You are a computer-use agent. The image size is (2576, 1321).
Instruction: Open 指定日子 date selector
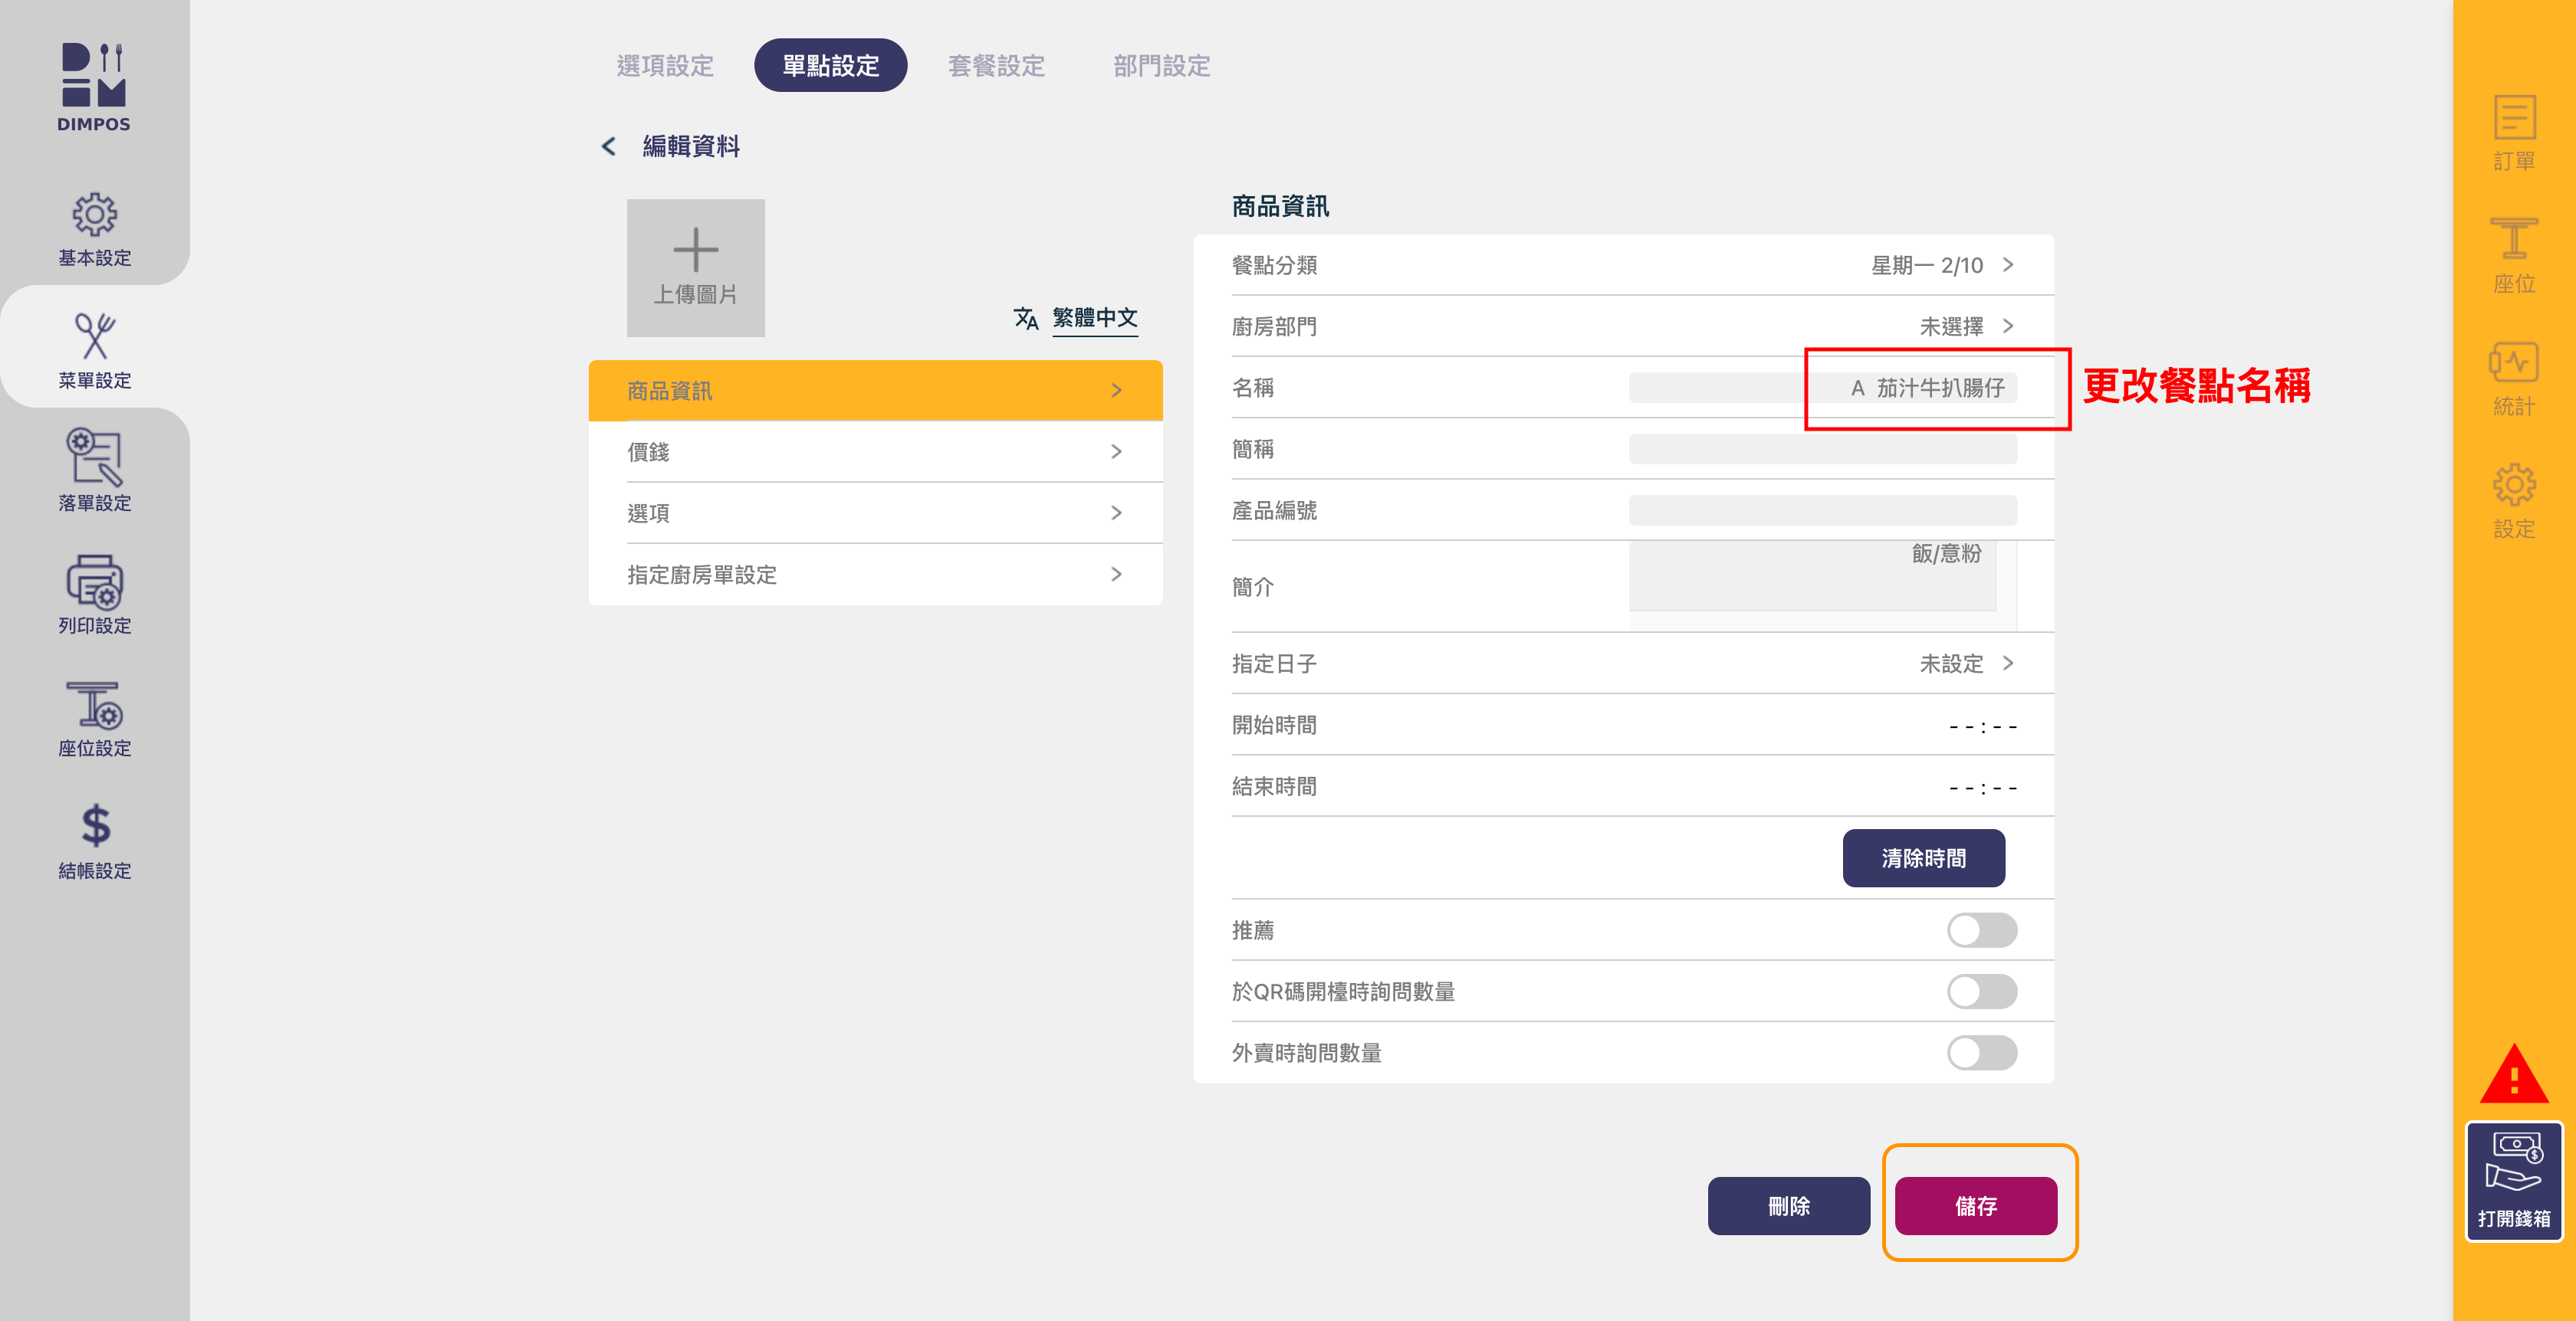coord(1964,664)
